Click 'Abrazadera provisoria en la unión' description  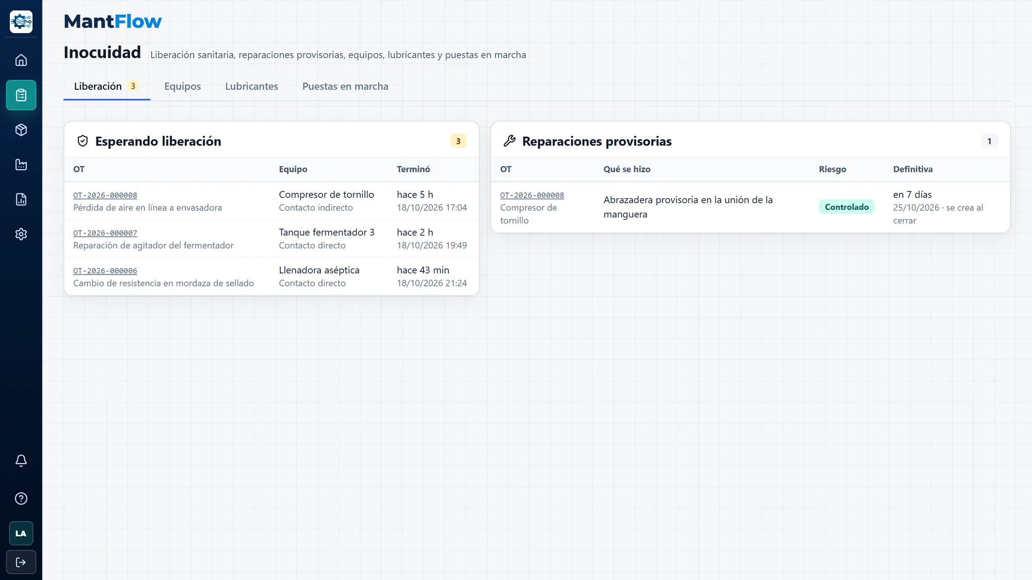pos(688,207)
